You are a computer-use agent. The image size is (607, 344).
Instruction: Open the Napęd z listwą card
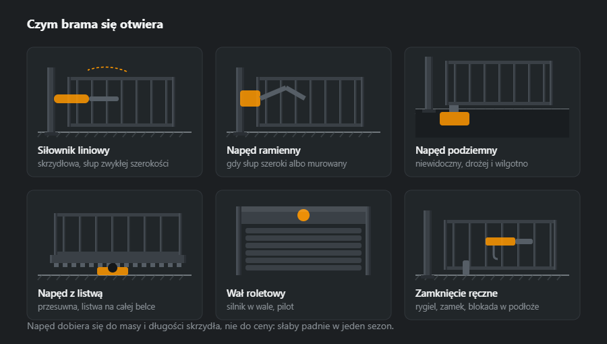[x=115, y=254]
